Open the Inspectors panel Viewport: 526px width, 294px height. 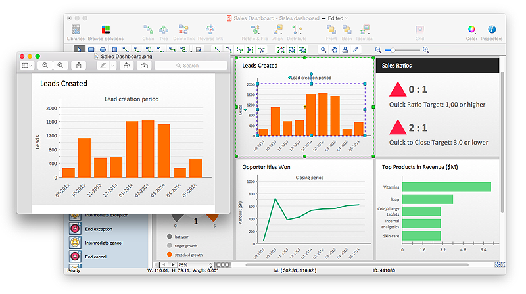(x=492, y=32)
